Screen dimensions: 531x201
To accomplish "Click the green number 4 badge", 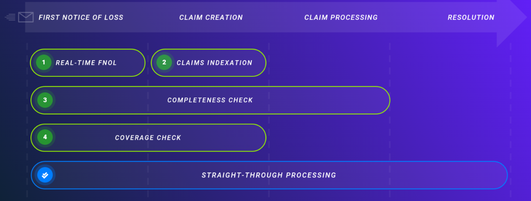I will (45, 137).
